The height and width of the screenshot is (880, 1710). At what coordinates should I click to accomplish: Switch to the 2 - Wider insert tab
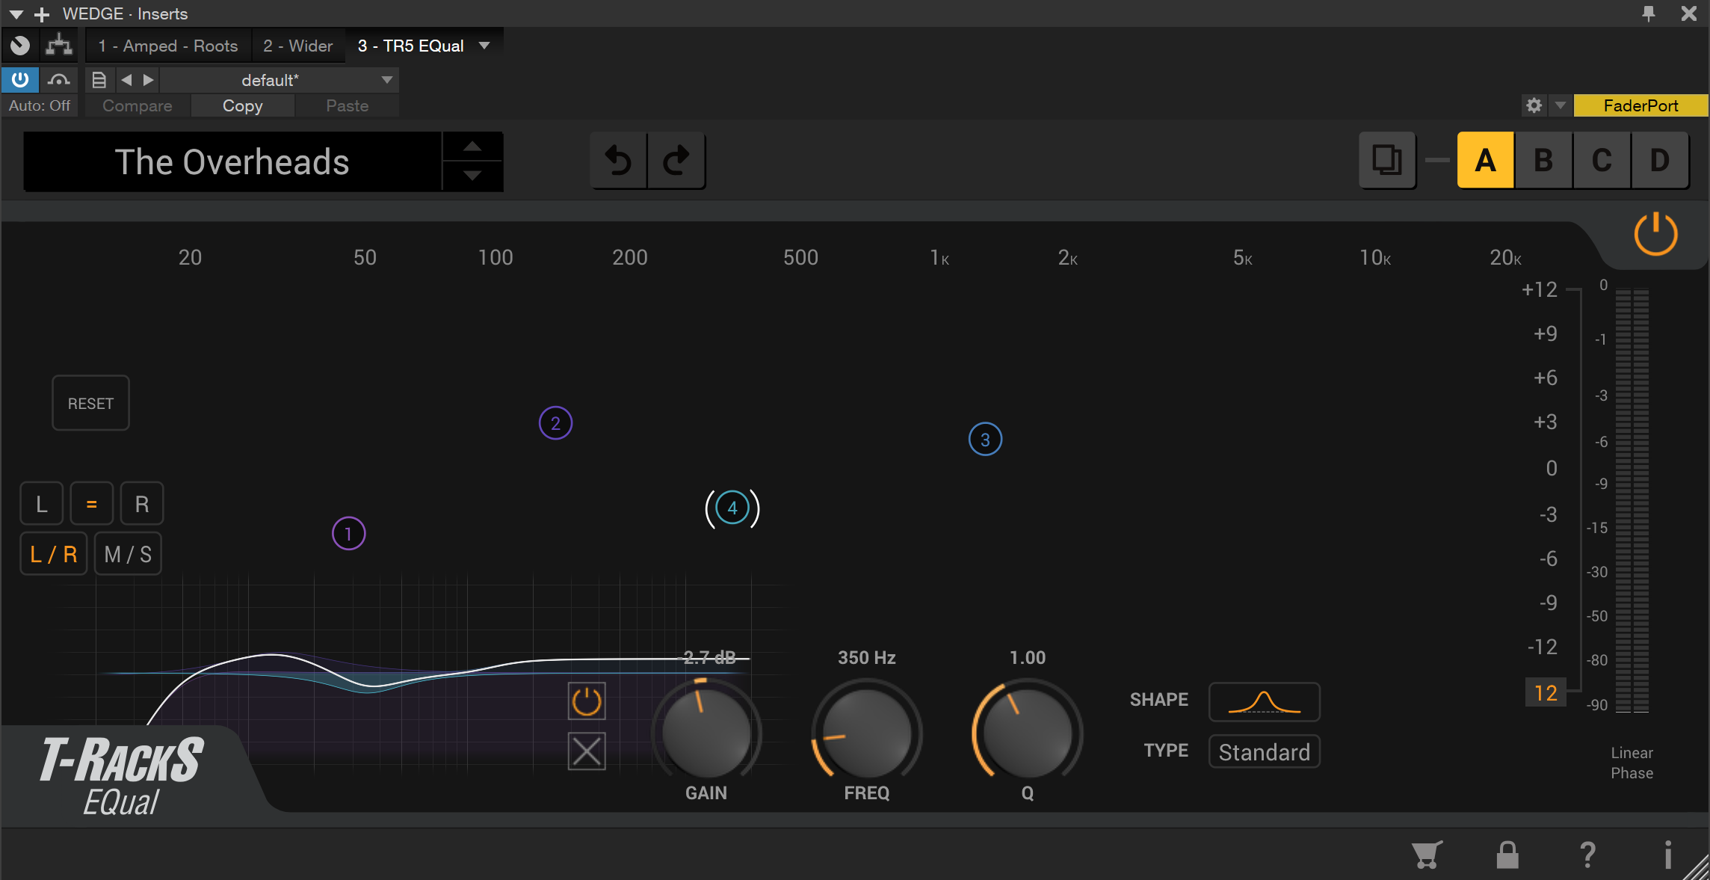[x=297, y=46]
